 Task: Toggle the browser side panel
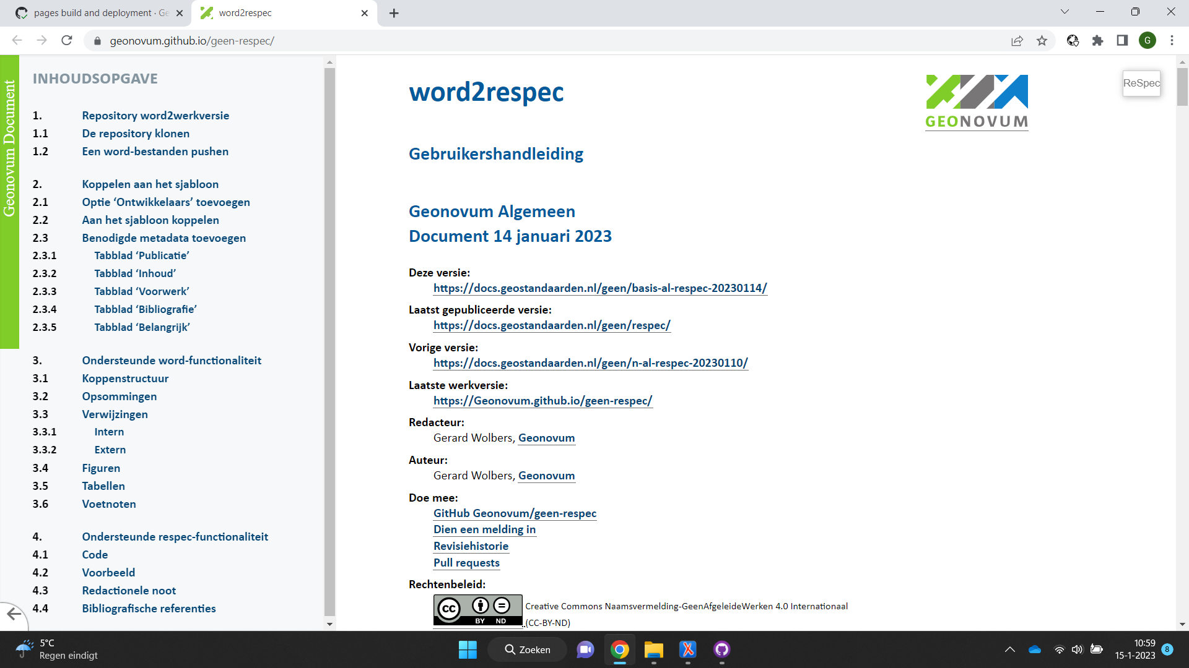pos(1122,41)
